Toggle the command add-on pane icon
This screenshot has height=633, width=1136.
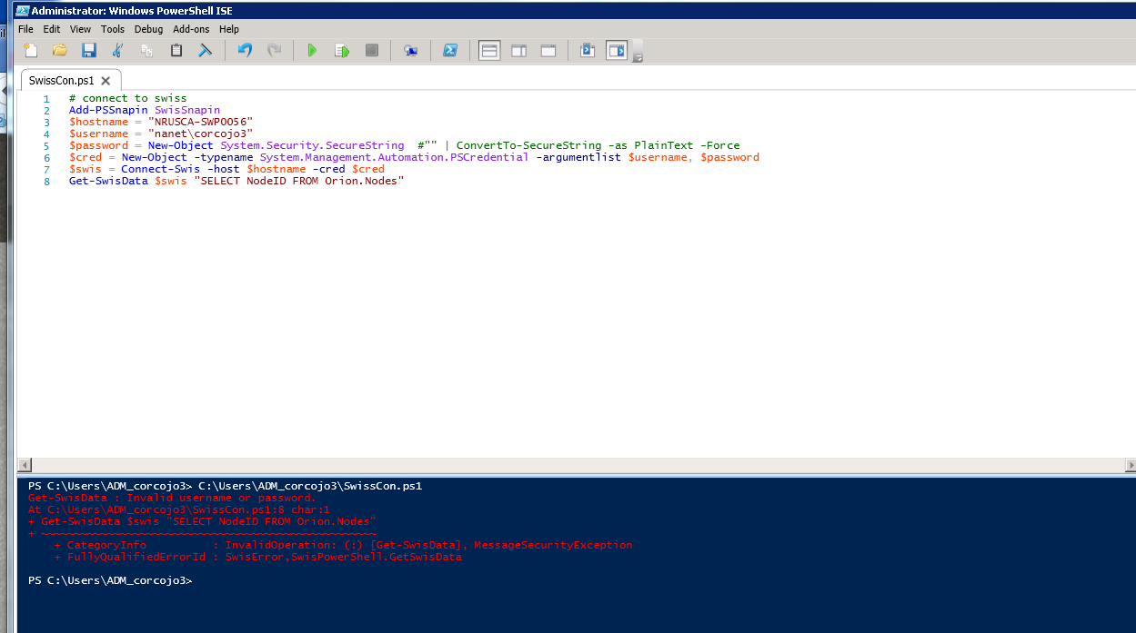[618, 51]
